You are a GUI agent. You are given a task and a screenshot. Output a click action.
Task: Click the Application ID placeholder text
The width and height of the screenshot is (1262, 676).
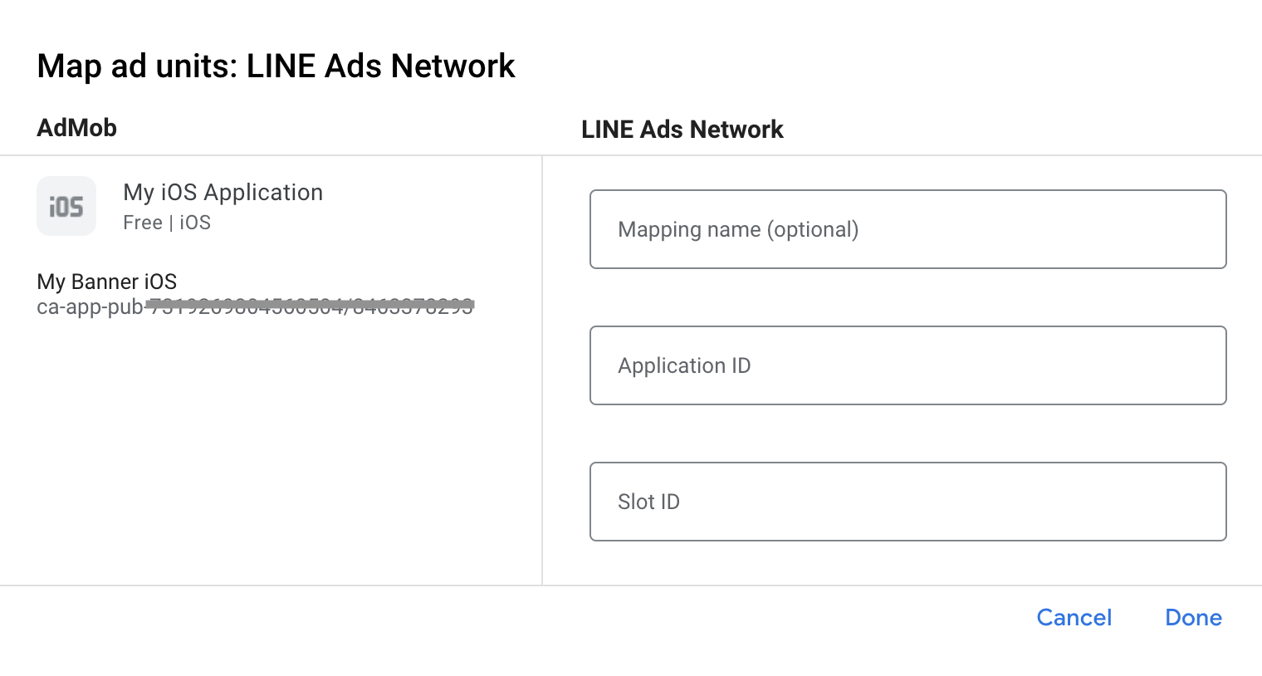(x=684, y=365)
